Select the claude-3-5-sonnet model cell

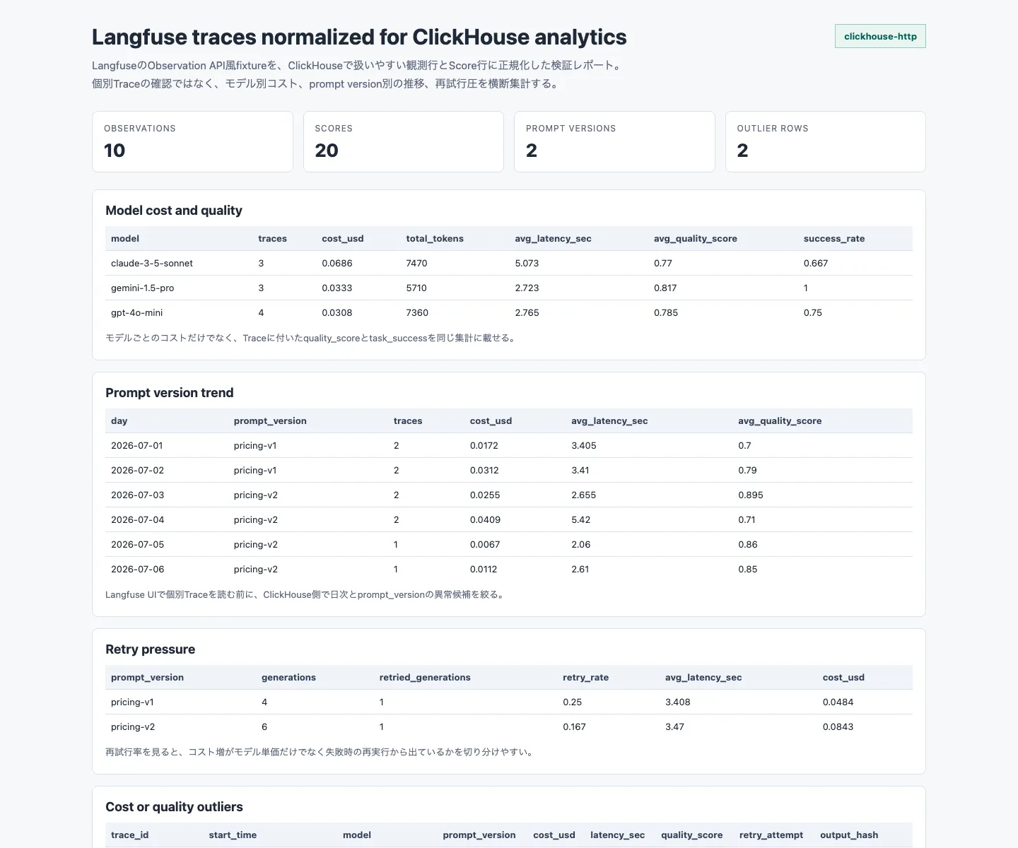point(152,264)
